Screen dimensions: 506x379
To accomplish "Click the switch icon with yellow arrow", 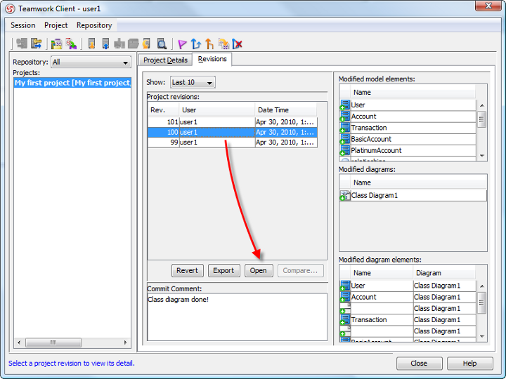I will tap(223, 44).
